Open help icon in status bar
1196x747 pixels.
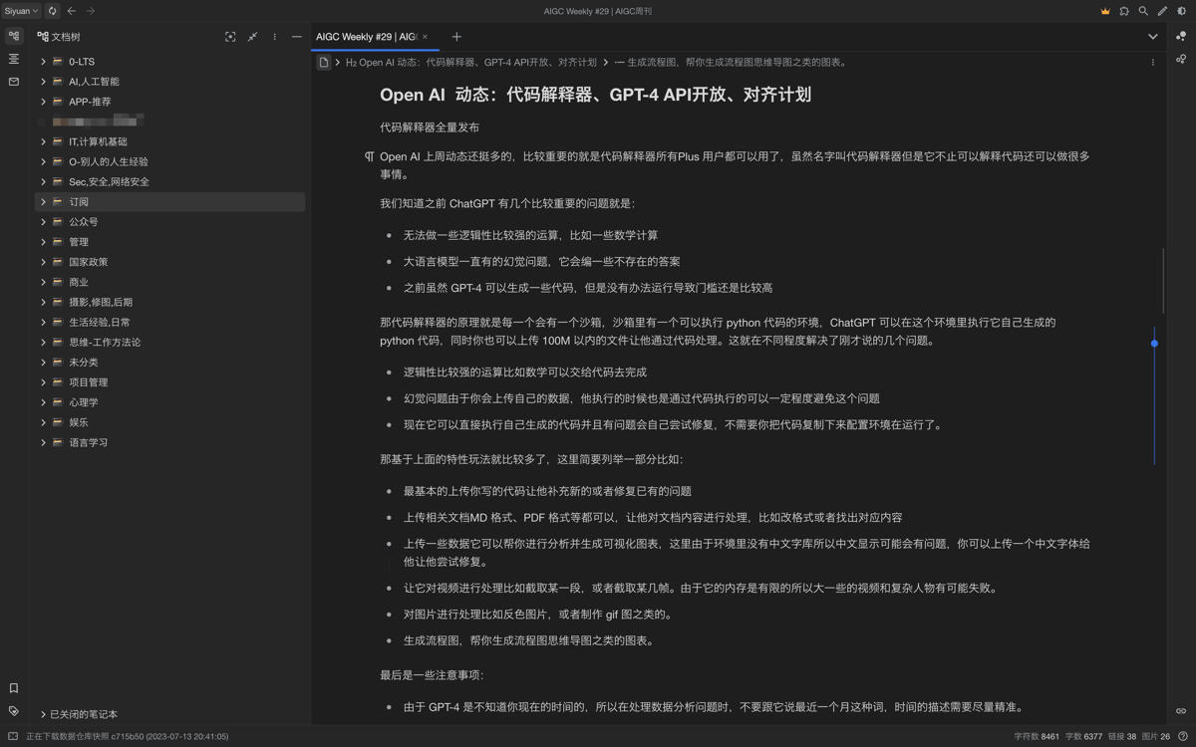[x=1183, y=737]
